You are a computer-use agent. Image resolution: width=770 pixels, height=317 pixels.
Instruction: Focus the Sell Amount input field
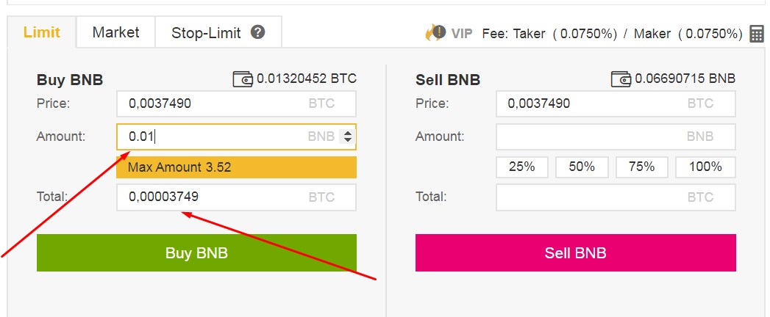[x=616, y=136]
